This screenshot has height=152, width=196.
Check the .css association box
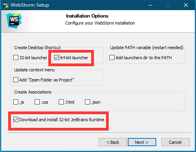click(37, 102)
